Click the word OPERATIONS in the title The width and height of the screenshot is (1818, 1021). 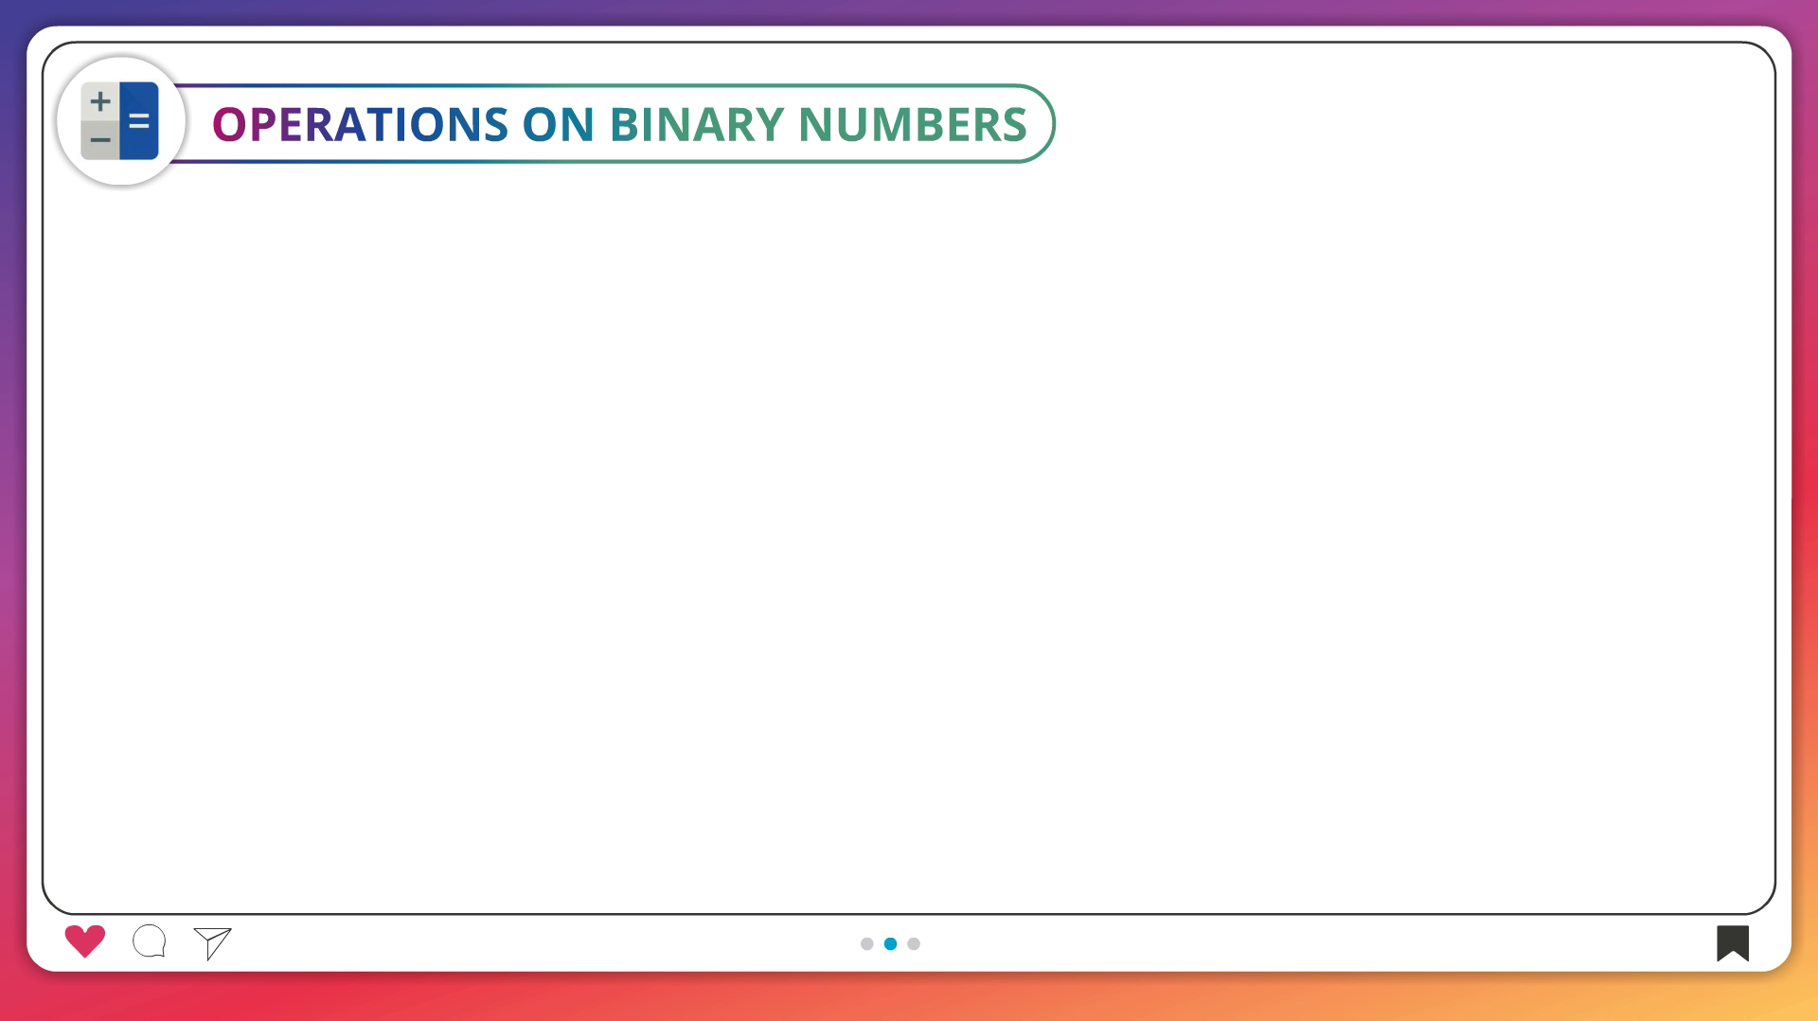[x=360, y=125]
